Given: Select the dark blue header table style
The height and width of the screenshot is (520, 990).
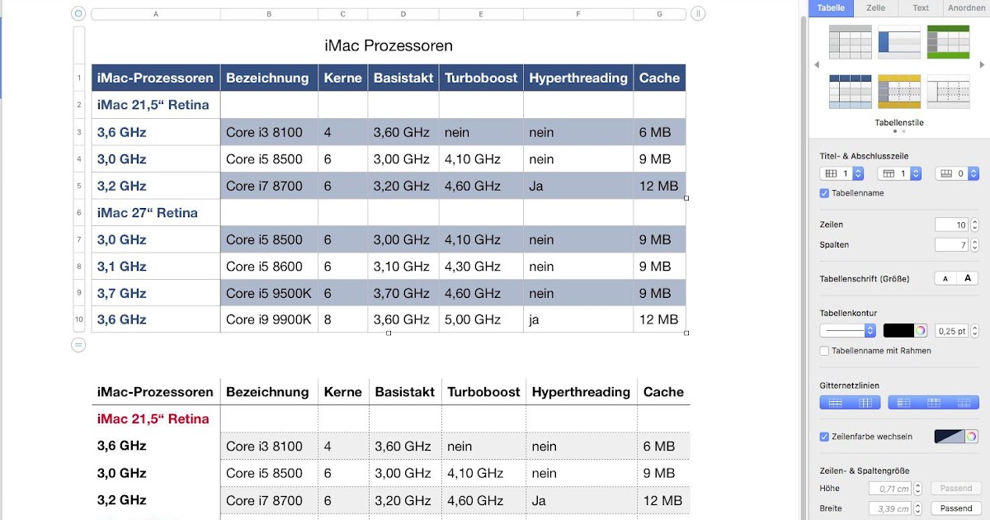Looking at the screenshot, I should coord(850,92).
